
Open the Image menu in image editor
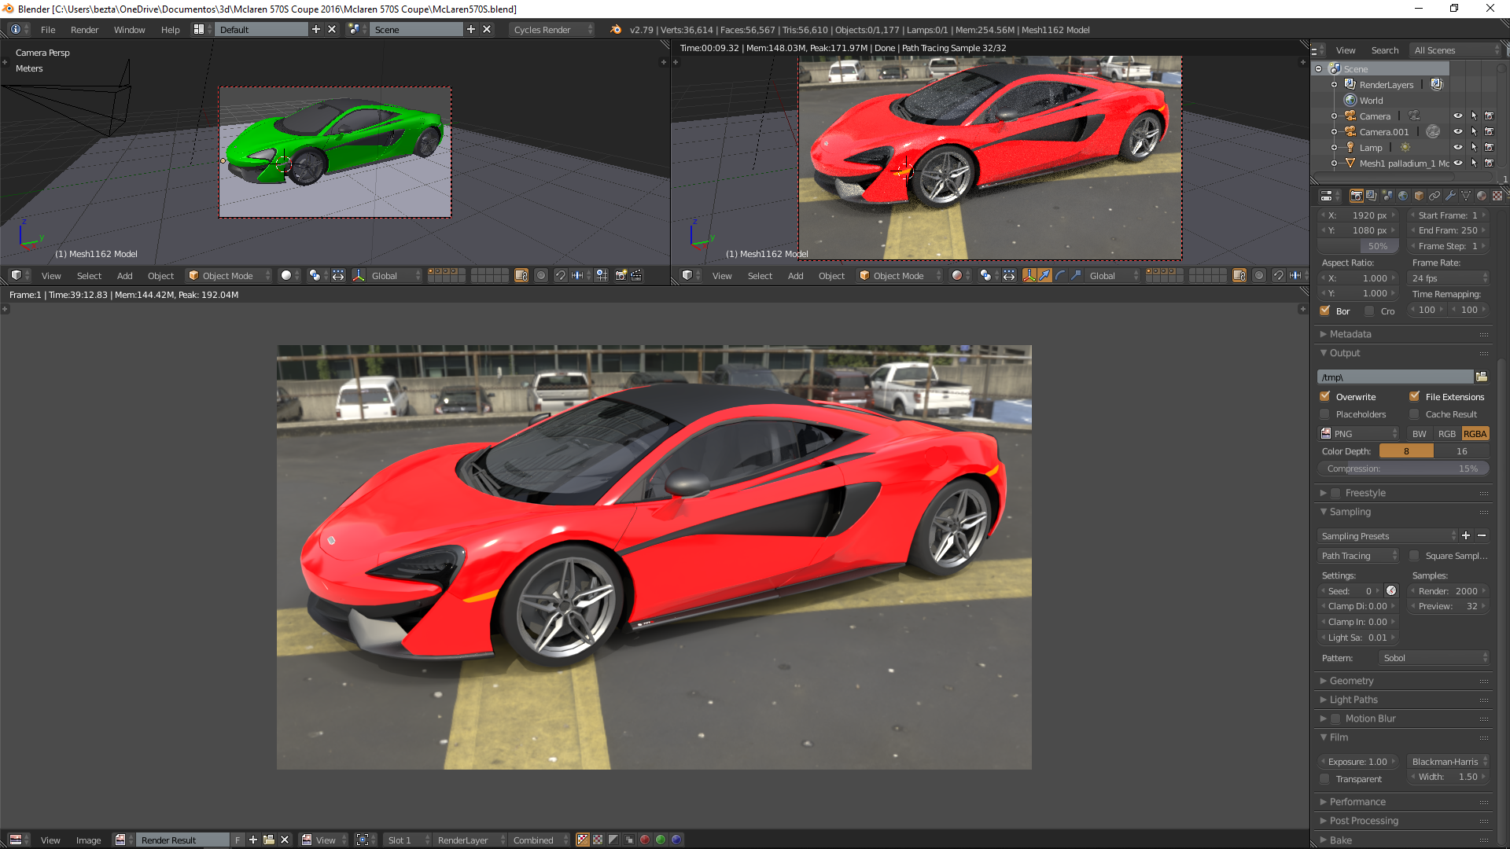88,840
